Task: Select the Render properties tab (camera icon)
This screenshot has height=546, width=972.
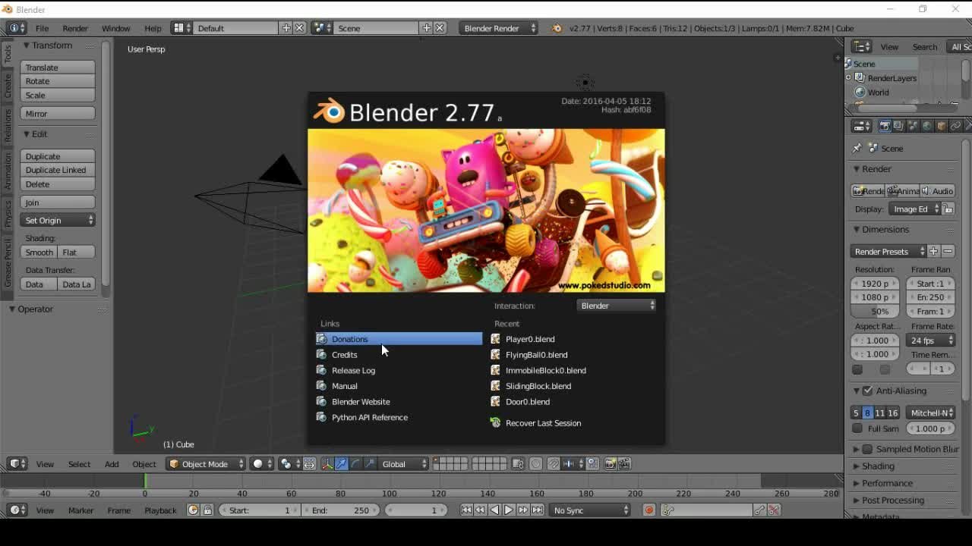Action: coord(885,126)
